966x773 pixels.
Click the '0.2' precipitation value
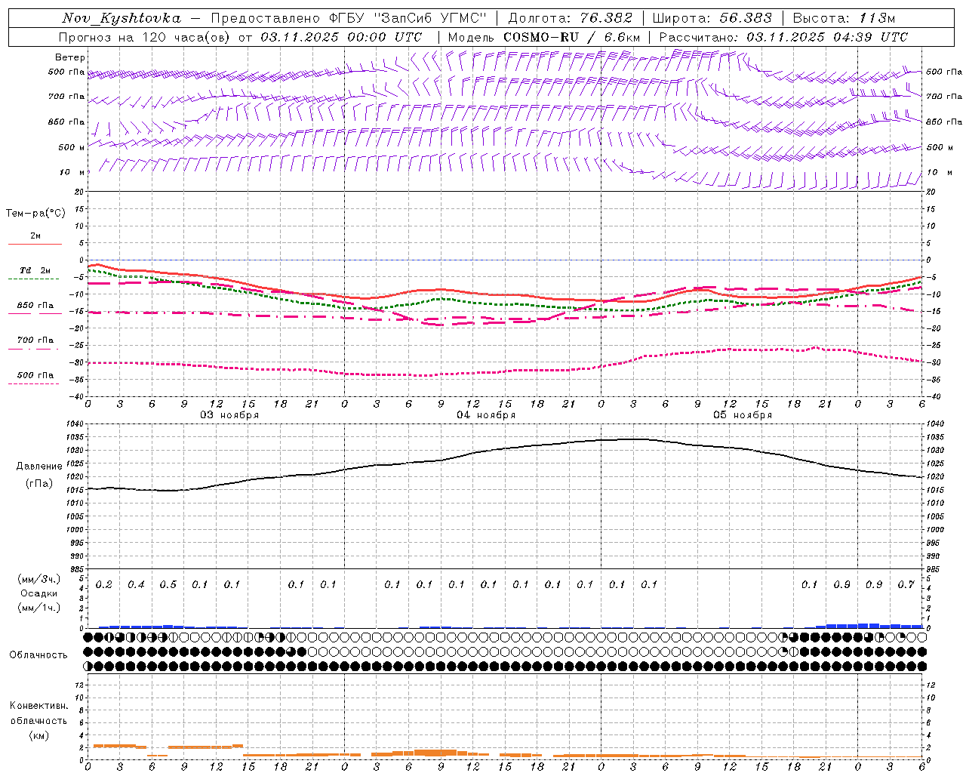pyautogui.click(x=104, y=584)
